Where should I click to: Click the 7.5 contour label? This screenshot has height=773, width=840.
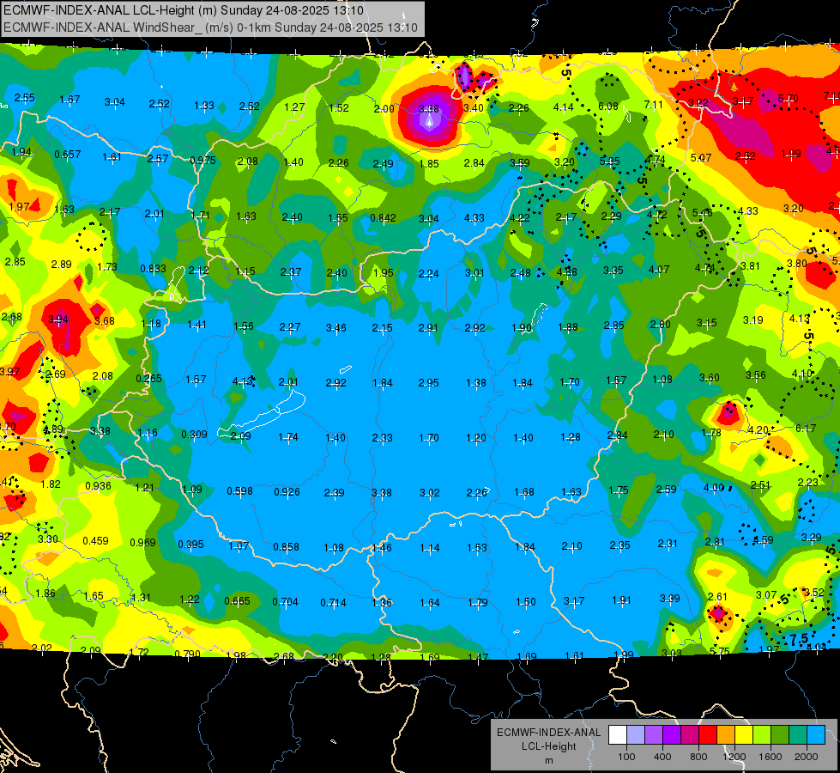click(x=798, y=639)
